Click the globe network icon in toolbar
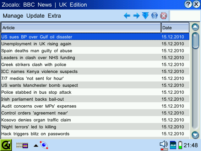 click(x=154, y=16)
